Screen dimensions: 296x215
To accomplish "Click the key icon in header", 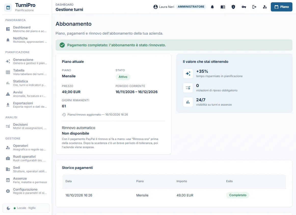I will coord(244,7).
